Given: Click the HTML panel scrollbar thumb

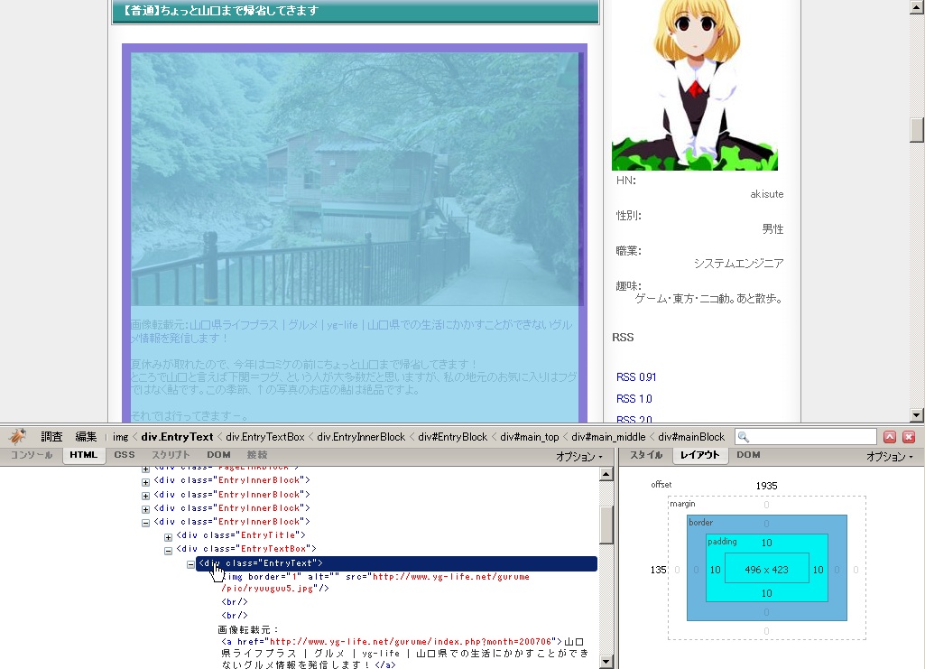Looking at the screenshot, I should click(606, 525).
